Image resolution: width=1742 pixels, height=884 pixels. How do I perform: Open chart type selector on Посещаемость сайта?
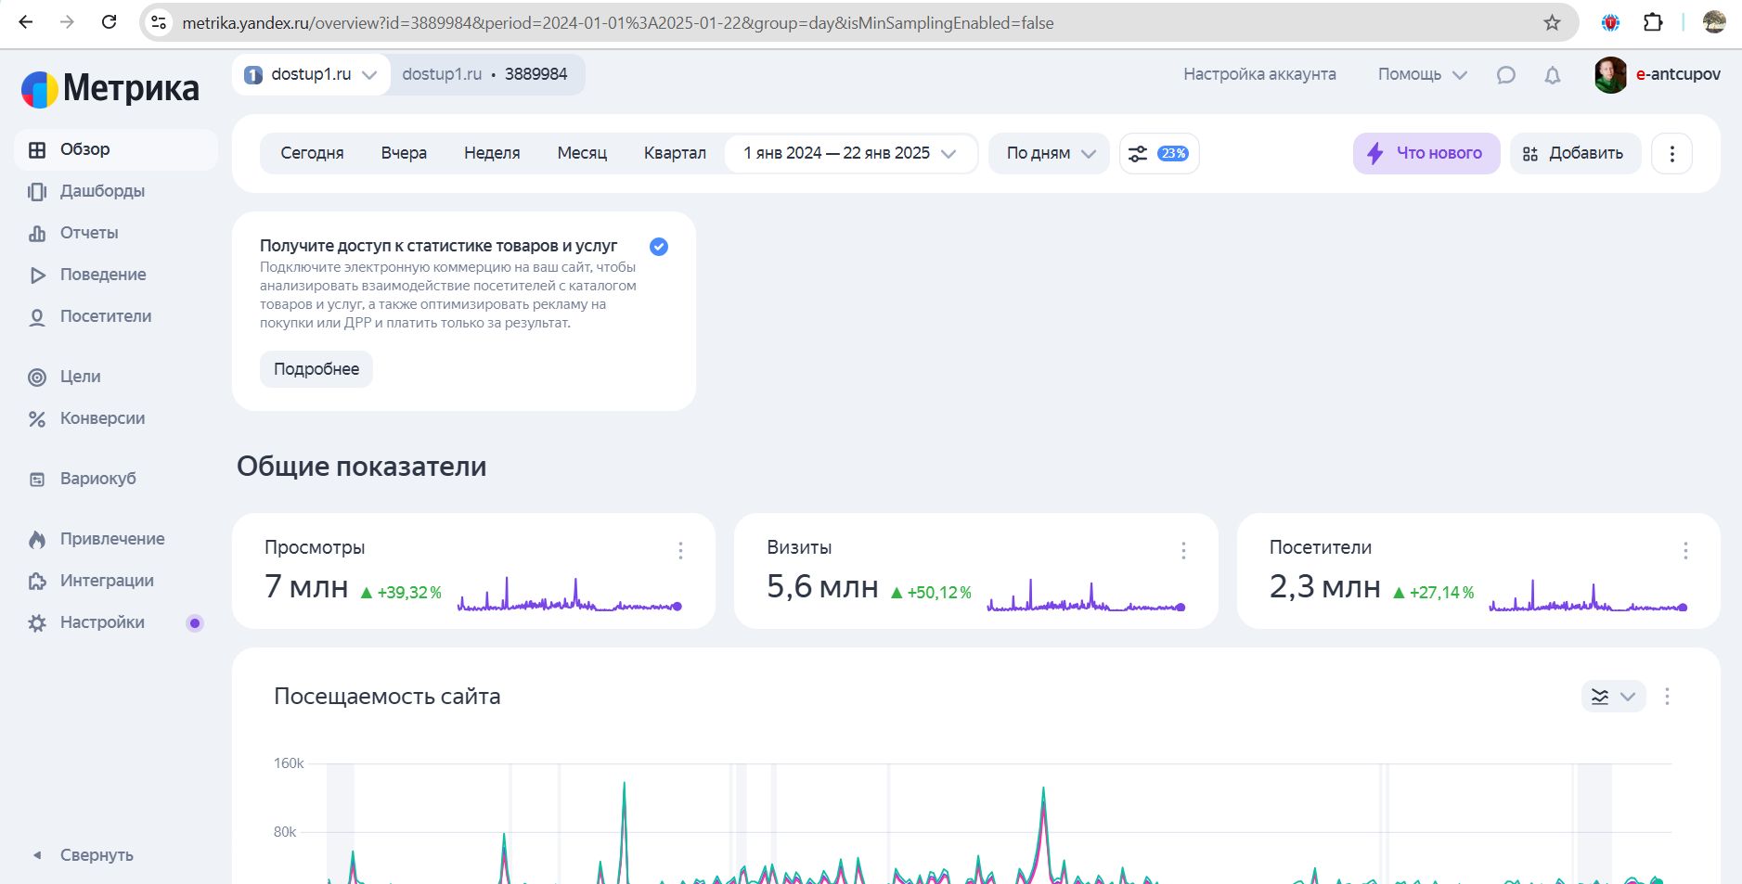point(1612,697)
